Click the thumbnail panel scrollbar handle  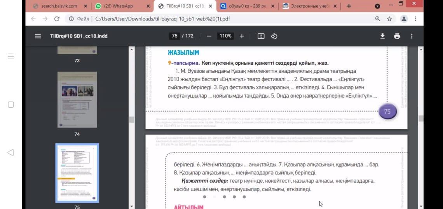click(x=131, y=120)
